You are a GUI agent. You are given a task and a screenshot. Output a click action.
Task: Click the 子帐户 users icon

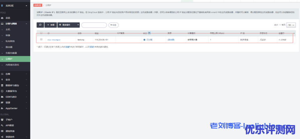[x=2, y=120]
